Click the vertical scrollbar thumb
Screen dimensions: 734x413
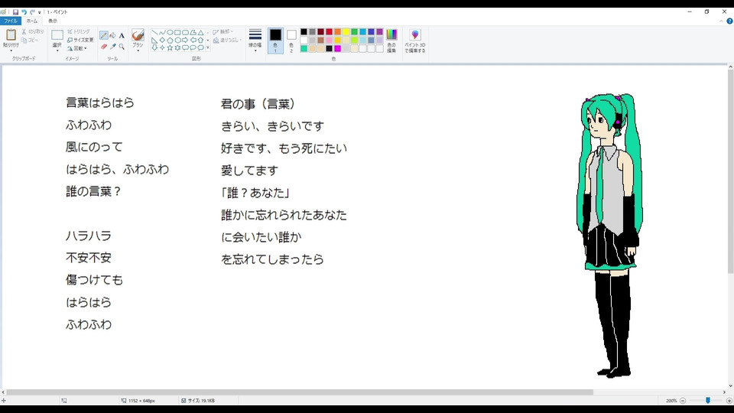point(730,172)
